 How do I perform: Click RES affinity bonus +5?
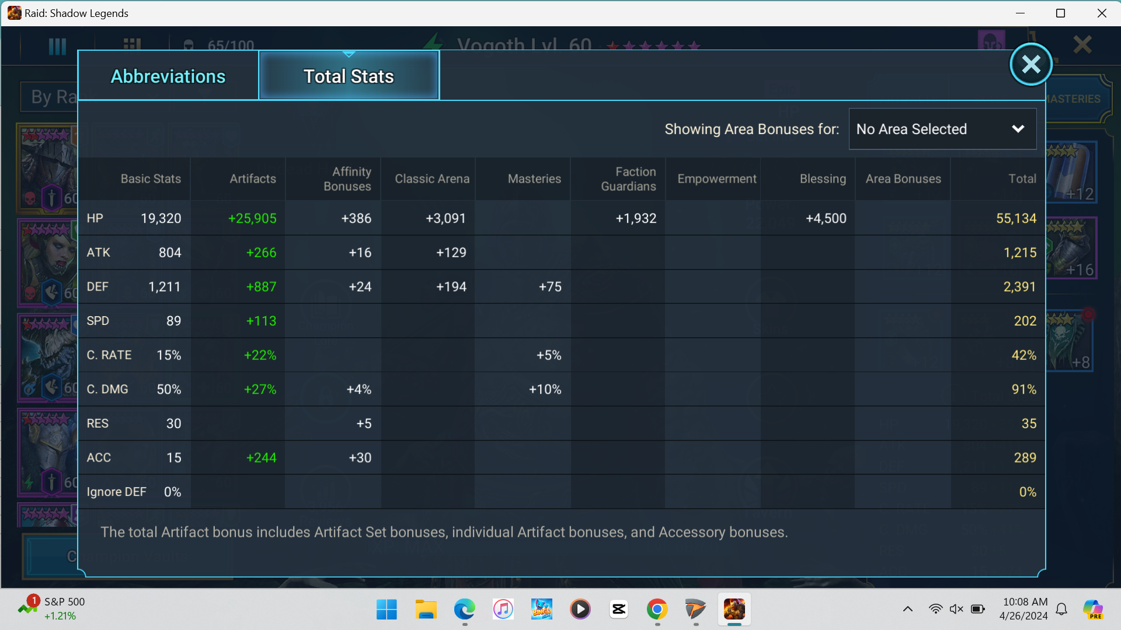click(x=364, y=423)
